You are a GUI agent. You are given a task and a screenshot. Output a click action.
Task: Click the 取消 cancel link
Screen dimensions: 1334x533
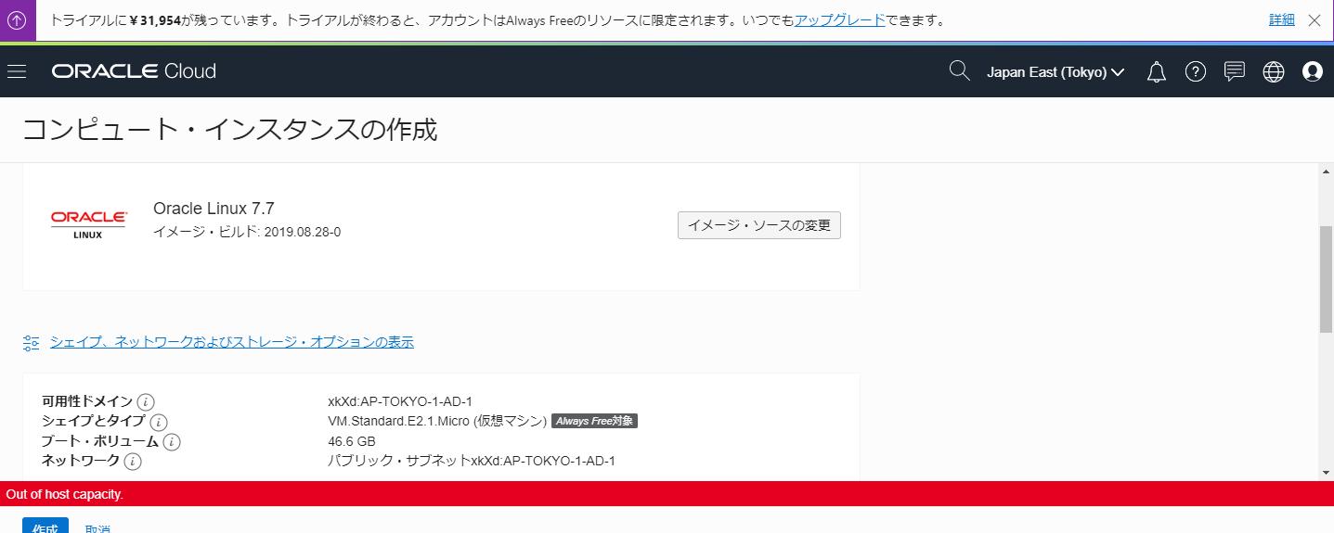point(97,528)
